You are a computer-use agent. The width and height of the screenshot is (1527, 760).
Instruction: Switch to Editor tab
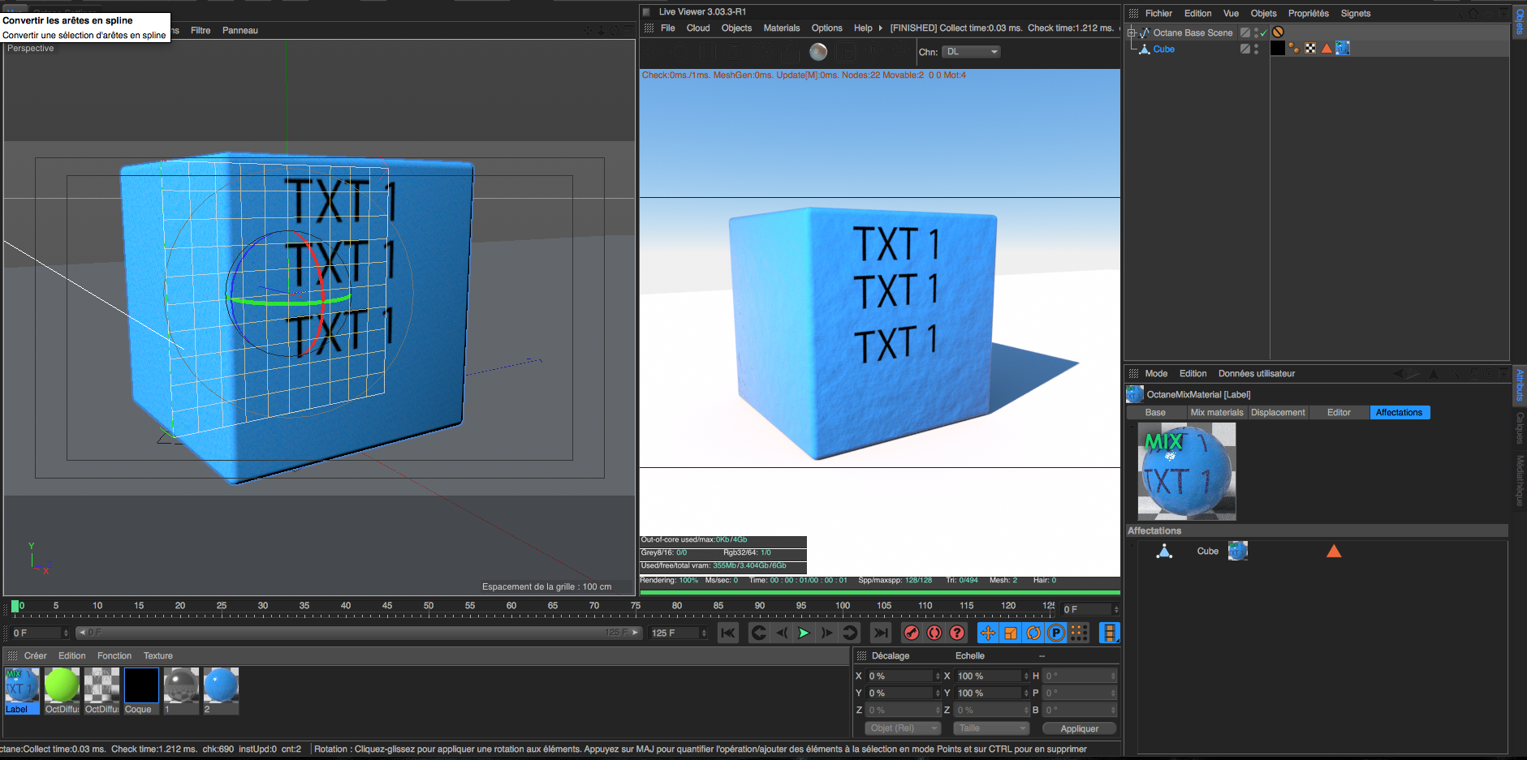(1339, 413)
